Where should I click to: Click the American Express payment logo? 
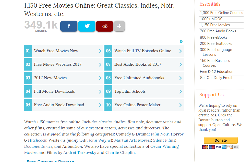(224, 147)
